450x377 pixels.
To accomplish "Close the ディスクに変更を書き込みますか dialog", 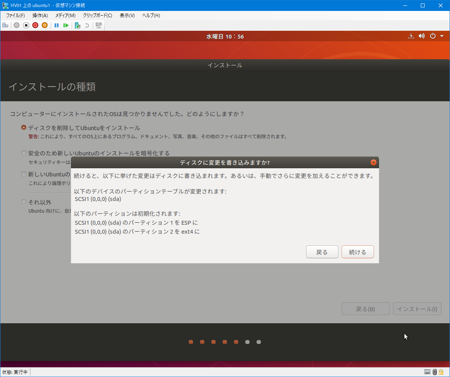I will [373, 162].
